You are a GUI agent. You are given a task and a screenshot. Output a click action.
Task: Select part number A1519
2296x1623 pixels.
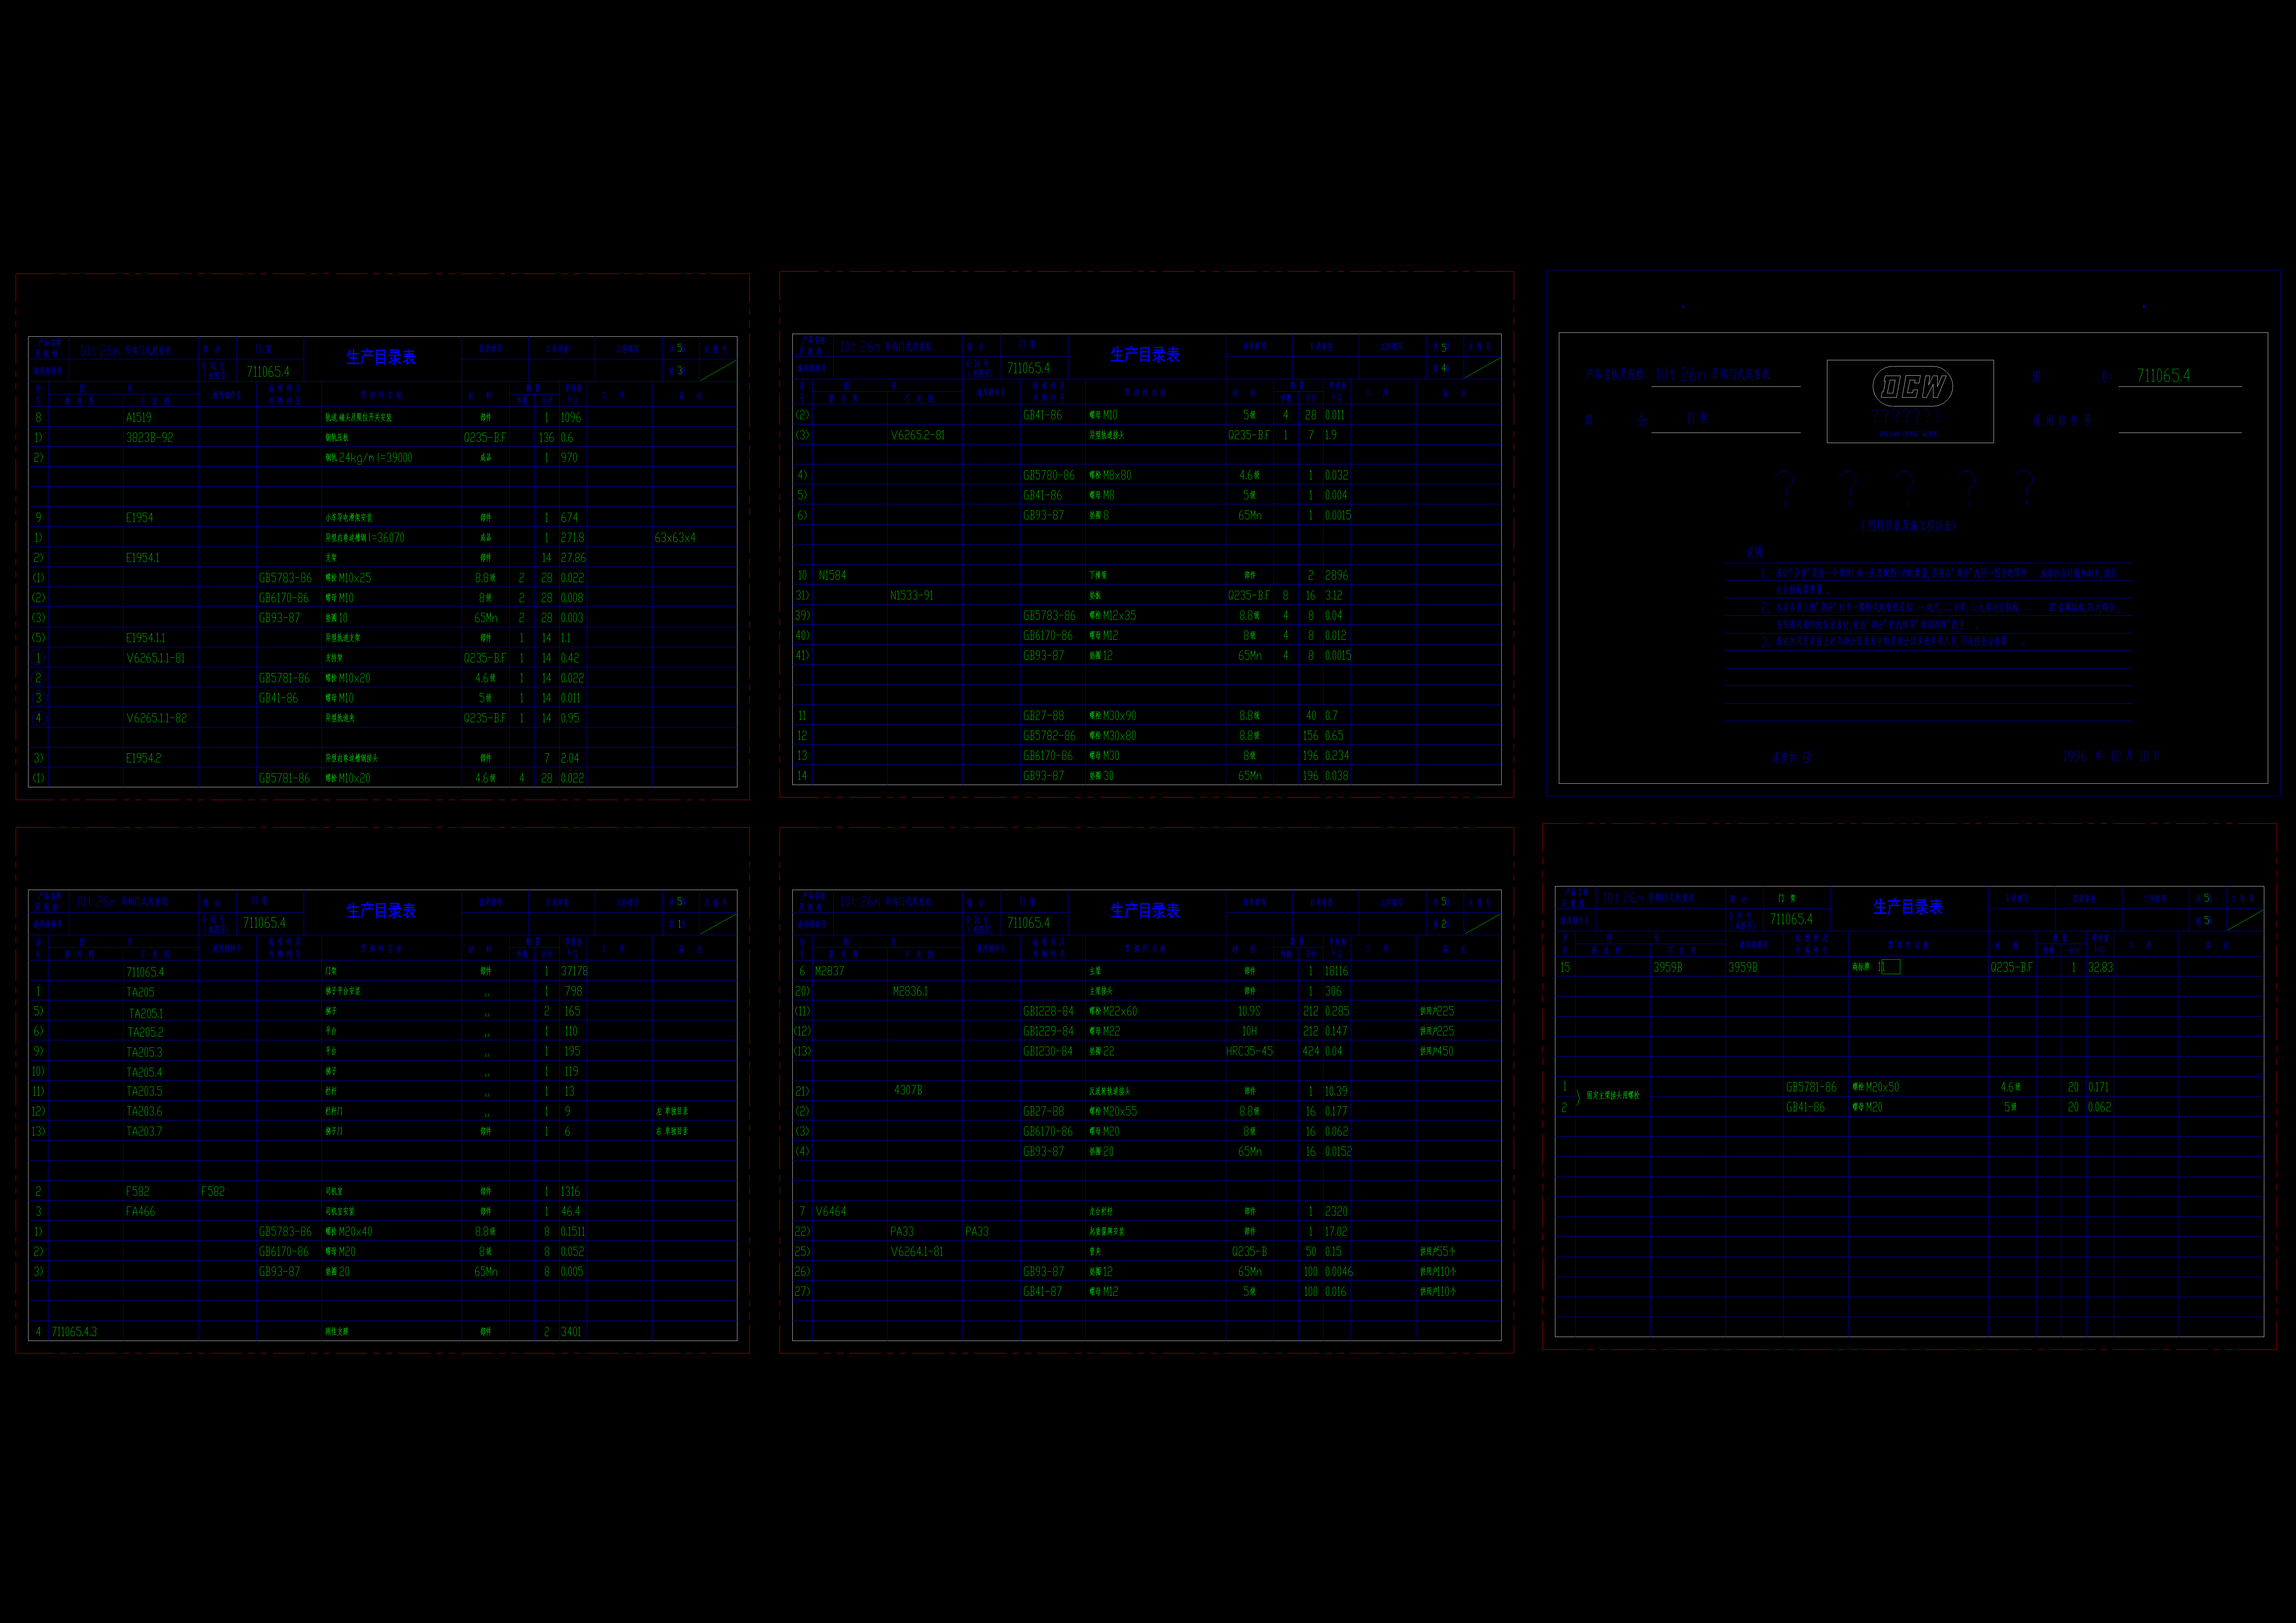139,418
